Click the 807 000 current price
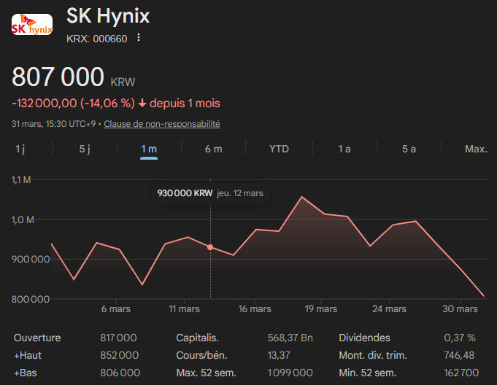Viewport: 497px width, 385px height. tap(58, 77)
